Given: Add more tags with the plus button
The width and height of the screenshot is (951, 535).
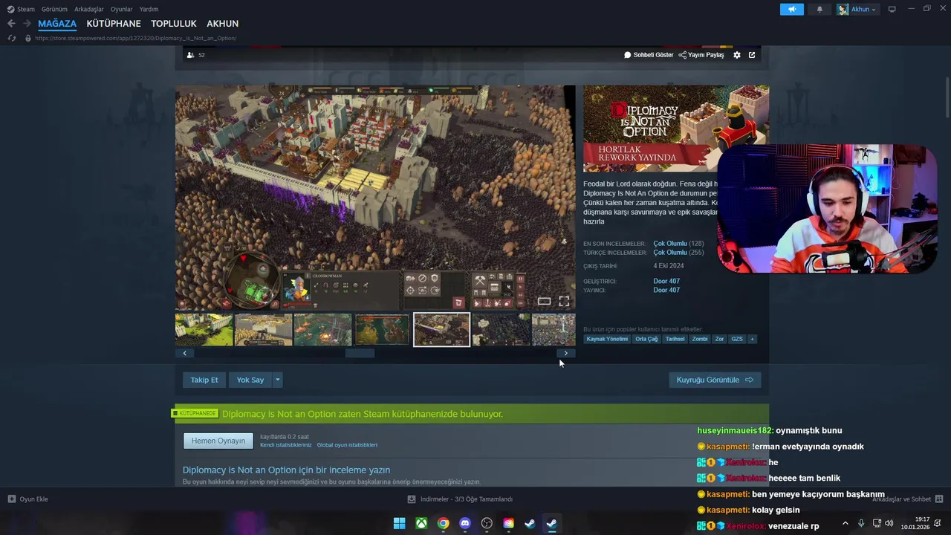Looking at the screenshot, I should tap(752, 339).
